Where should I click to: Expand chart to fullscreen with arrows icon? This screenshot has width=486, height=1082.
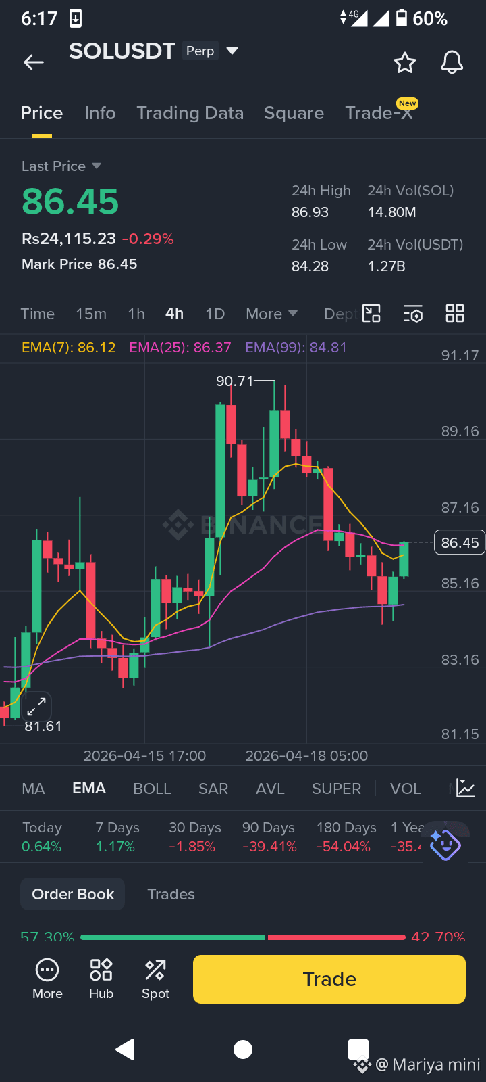36,707
